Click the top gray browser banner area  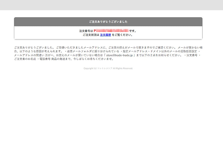111,5
